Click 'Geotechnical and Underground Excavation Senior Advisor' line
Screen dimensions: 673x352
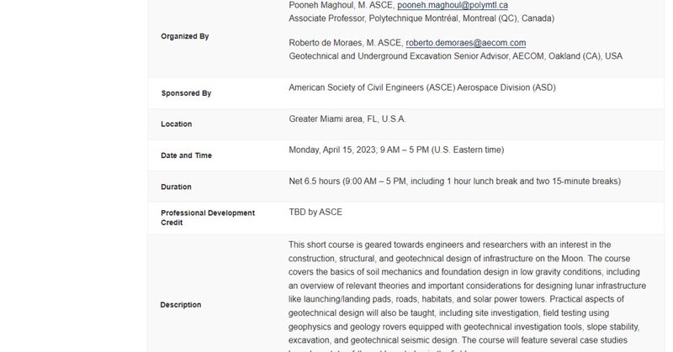[x=455, y=56]
